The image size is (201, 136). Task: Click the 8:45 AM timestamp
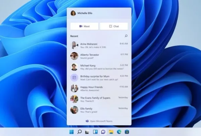point(124,44)
